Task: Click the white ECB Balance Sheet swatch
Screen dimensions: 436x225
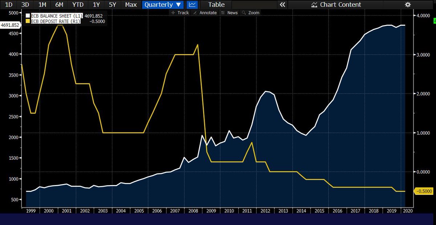Action: pos(28,16)
